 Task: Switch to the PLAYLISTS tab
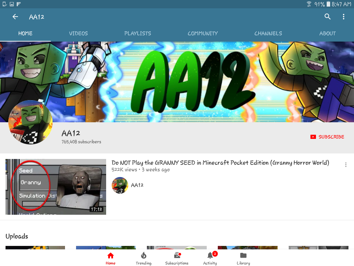point(138,34)
